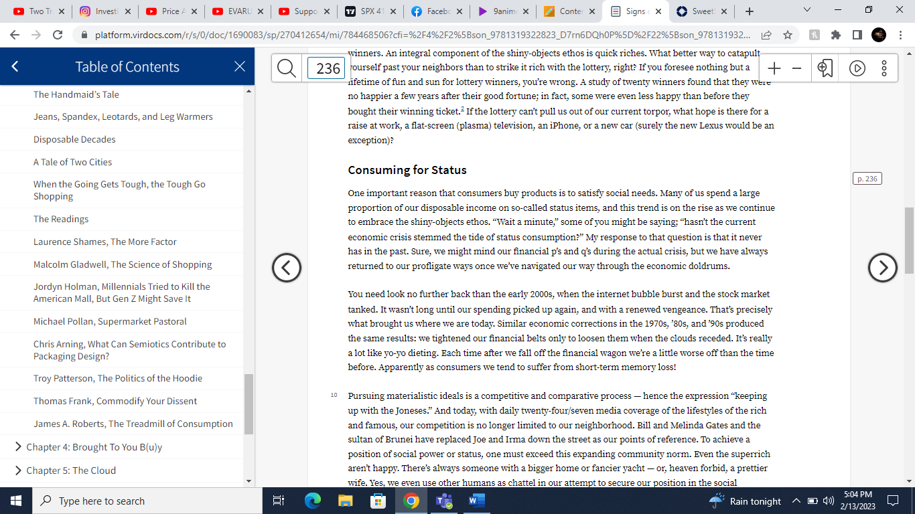Open Michael Pollan, Supermarket Pastoral
The image size is (915, 514).
pyautogui.click(x=110, y=321)
